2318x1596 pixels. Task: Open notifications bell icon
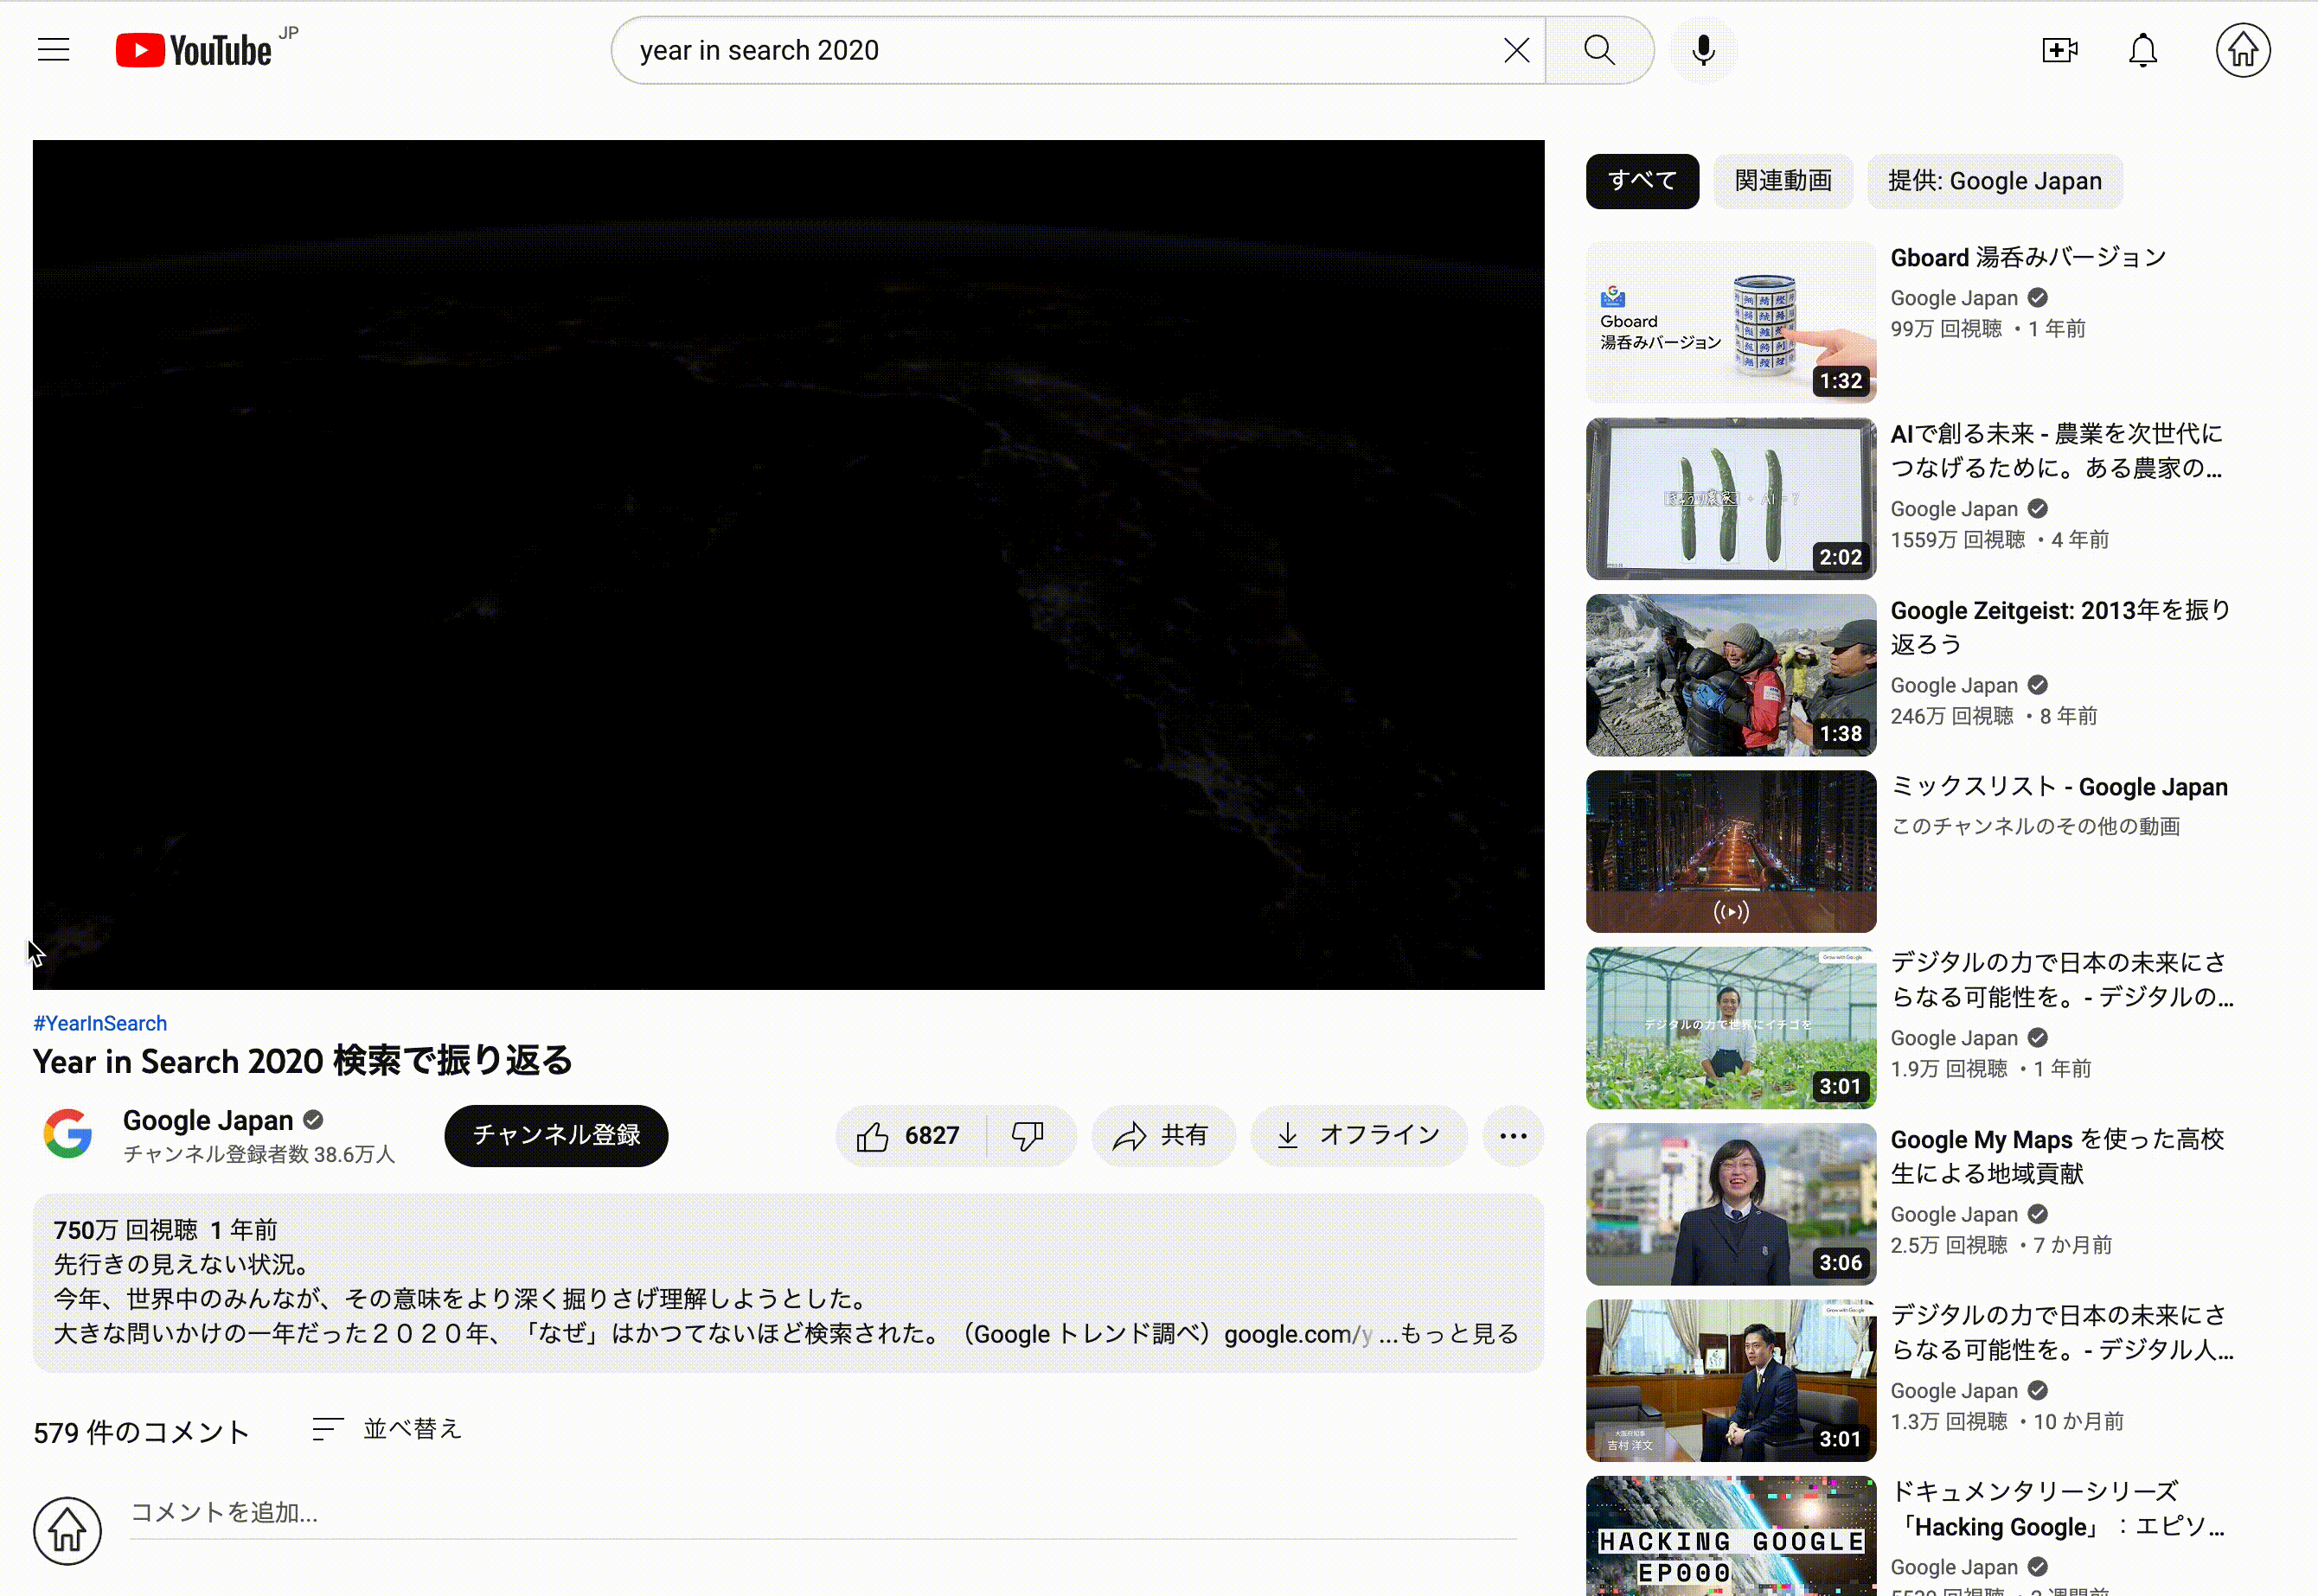[2142, 50]
